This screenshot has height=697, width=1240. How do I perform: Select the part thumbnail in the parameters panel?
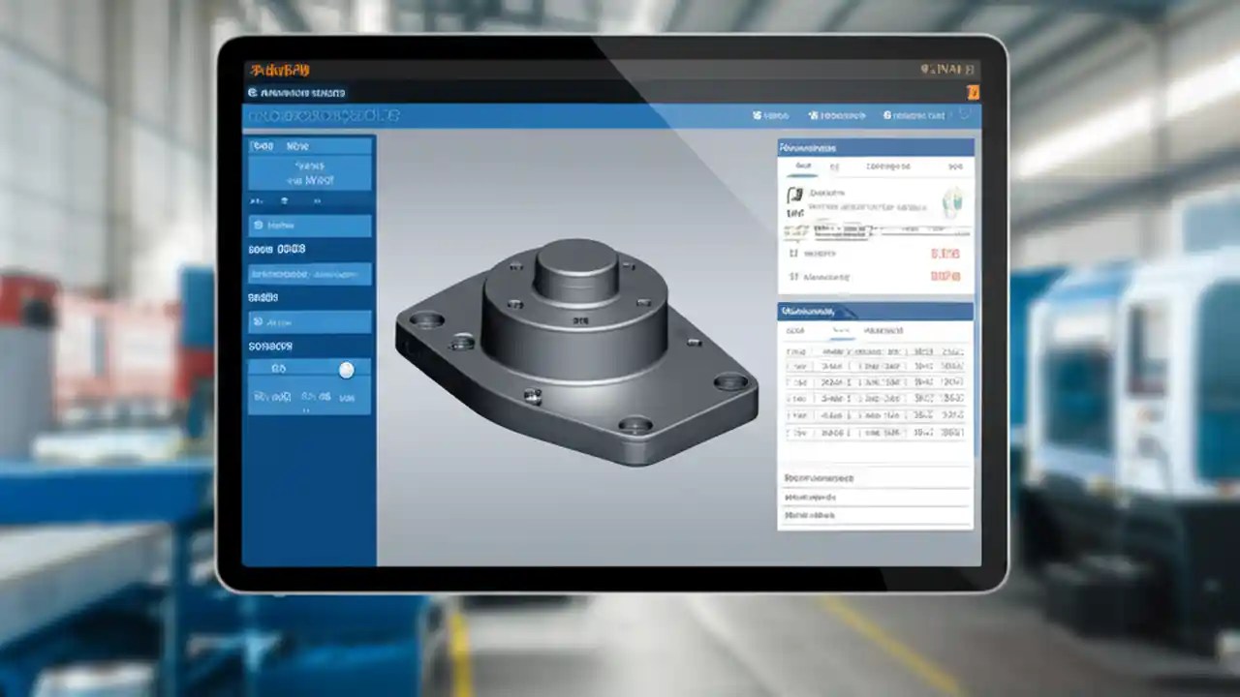coord(952,201)
